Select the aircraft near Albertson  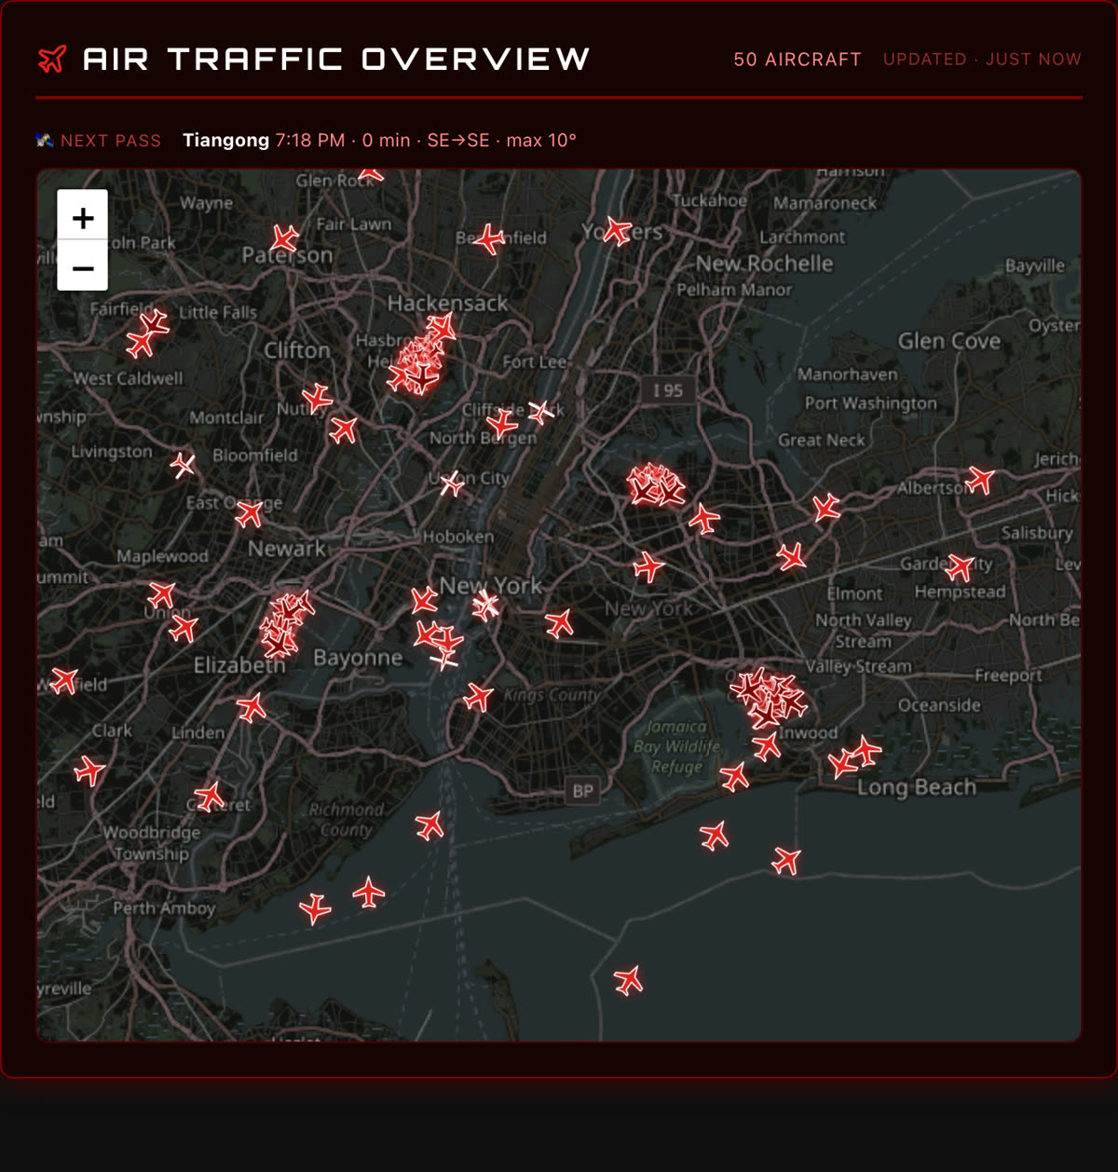(980, 480)
